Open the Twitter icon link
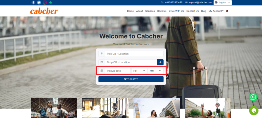This screenshot has width=262, height=118. tap(39, 3)
